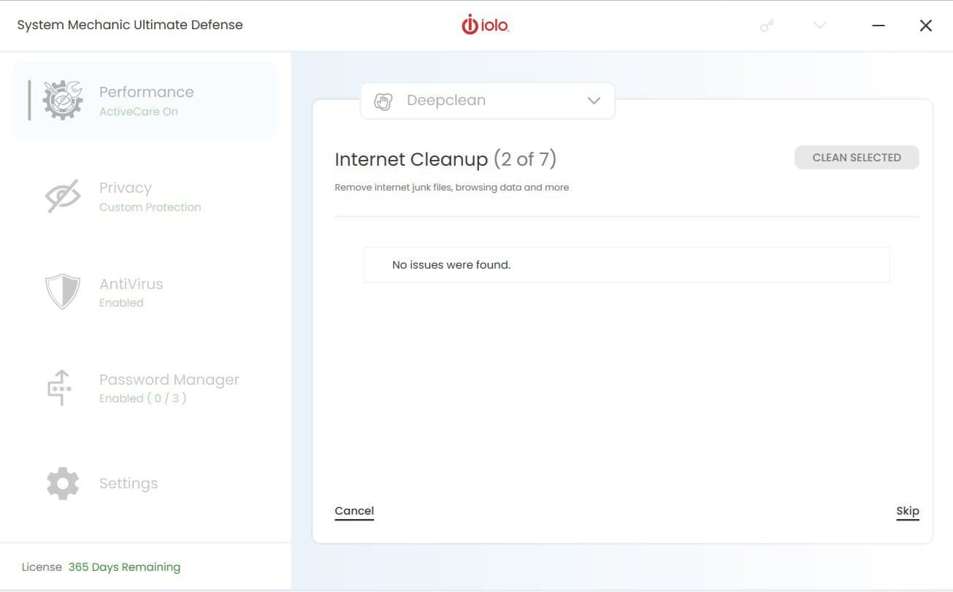Click the Password Manager icon
The image size is (953, 592).
pyautogui.click(x=60, y=388)
